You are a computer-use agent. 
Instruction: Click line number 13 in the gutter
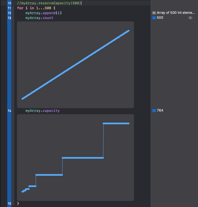coord(9,18)
